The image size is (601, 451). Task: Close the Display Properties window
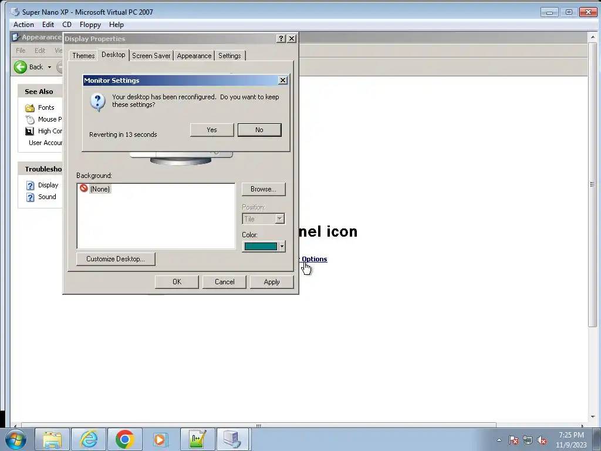292,38
